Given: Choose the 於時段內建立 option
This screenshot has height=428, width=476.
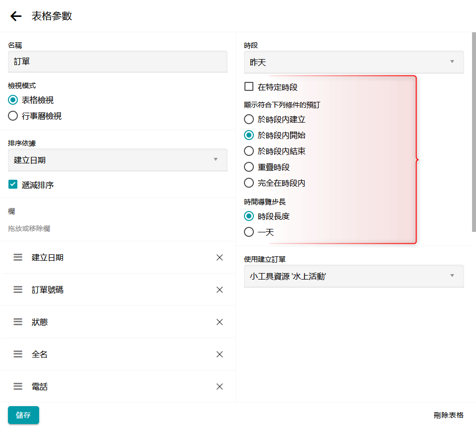Looking at the screenshot, I should [x=249, y=119].
